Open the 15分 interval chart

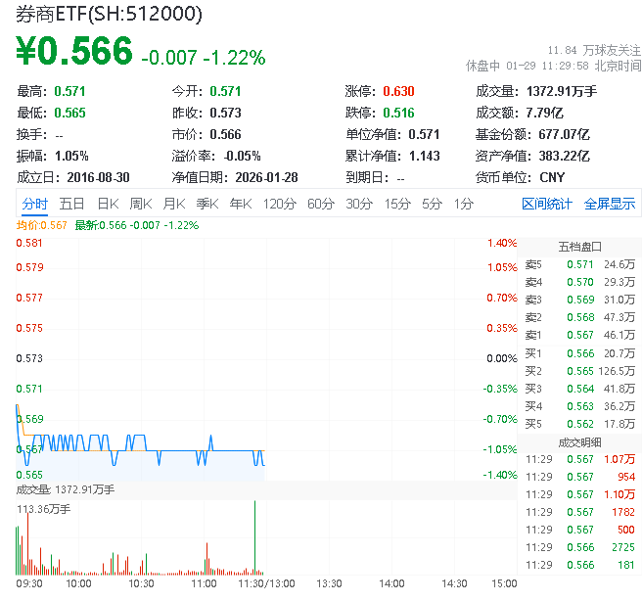pyautogui.click(x=397, y=204)
